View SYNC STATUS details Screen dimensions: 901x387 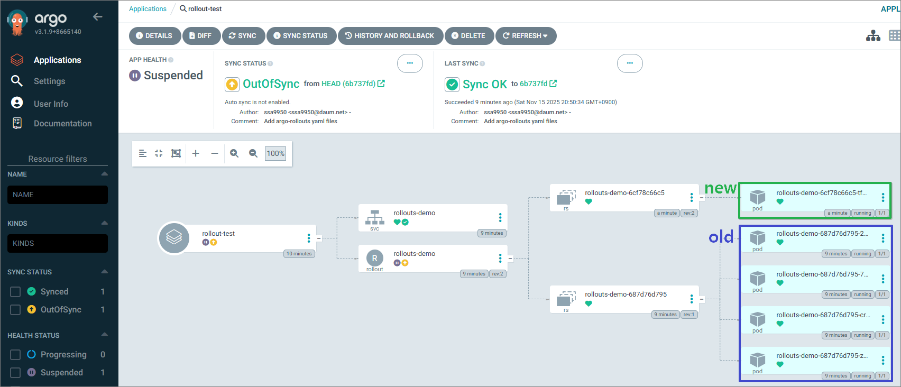301,36
